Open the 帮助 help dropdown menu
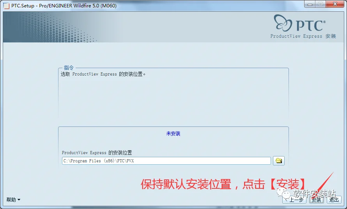The width and height of the screenshot is (347, 209). tap(13, 200)
